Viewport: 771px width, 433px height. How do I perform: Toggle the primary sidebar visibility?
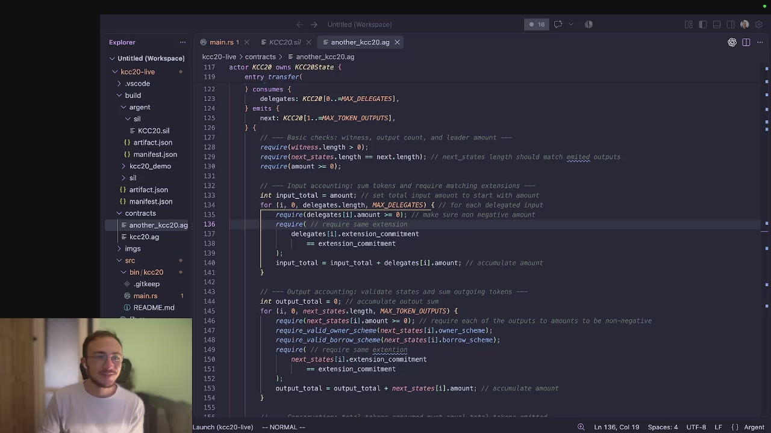click(703, 25)
